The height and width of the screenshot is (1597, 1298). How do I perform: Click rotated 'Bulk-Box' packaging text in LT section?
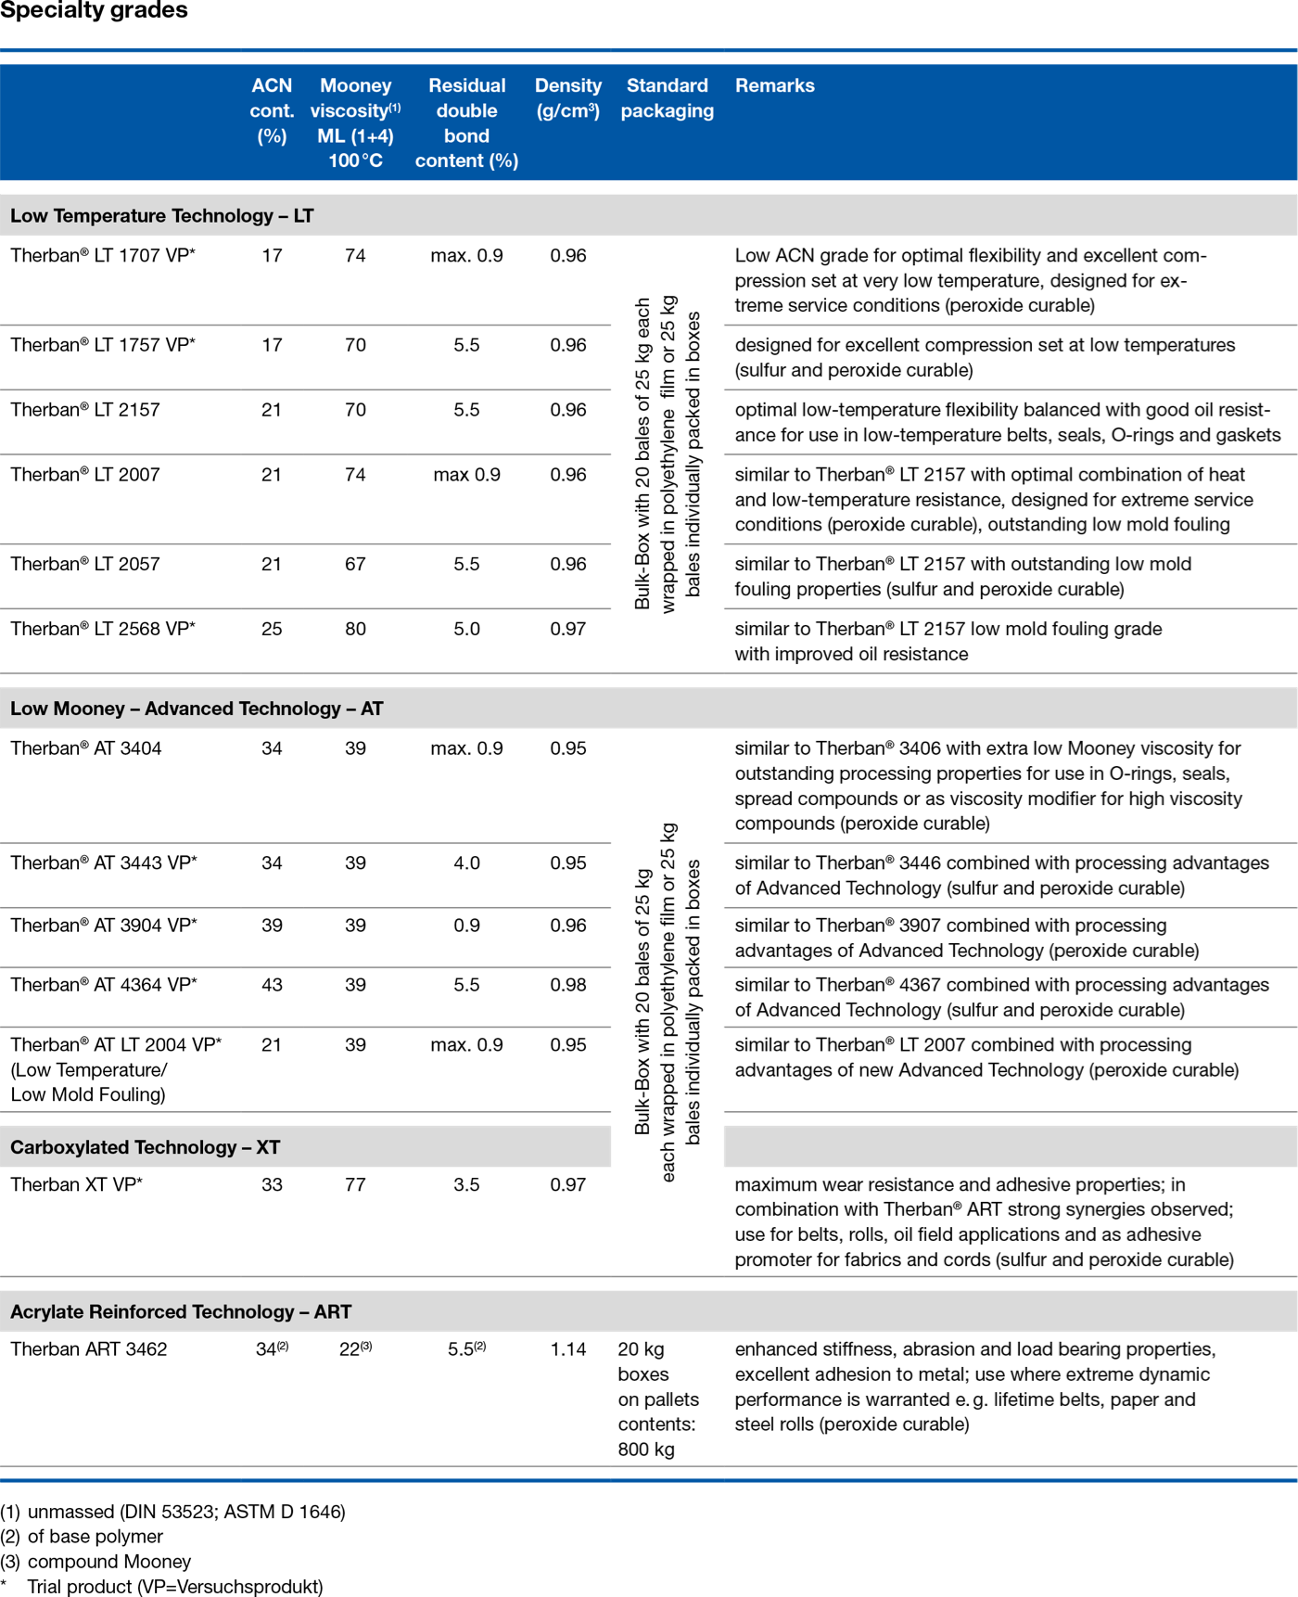click(x=668, y=454)
